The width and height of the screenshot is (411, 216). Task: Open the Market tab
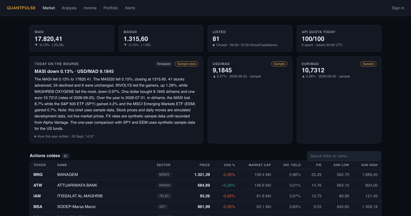click(x=49, y=8)
